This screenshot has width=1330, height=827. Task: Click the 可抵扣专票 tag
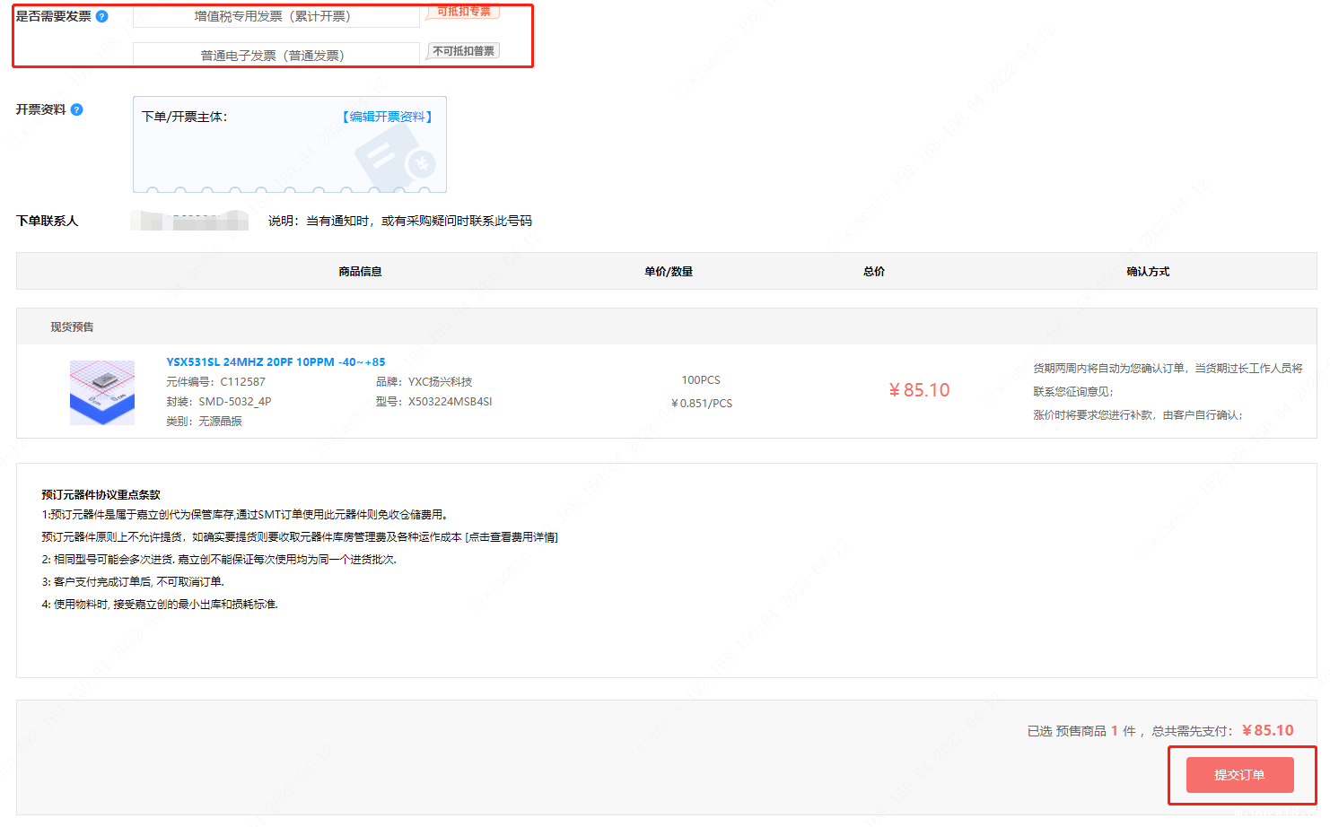click(463, 12)
